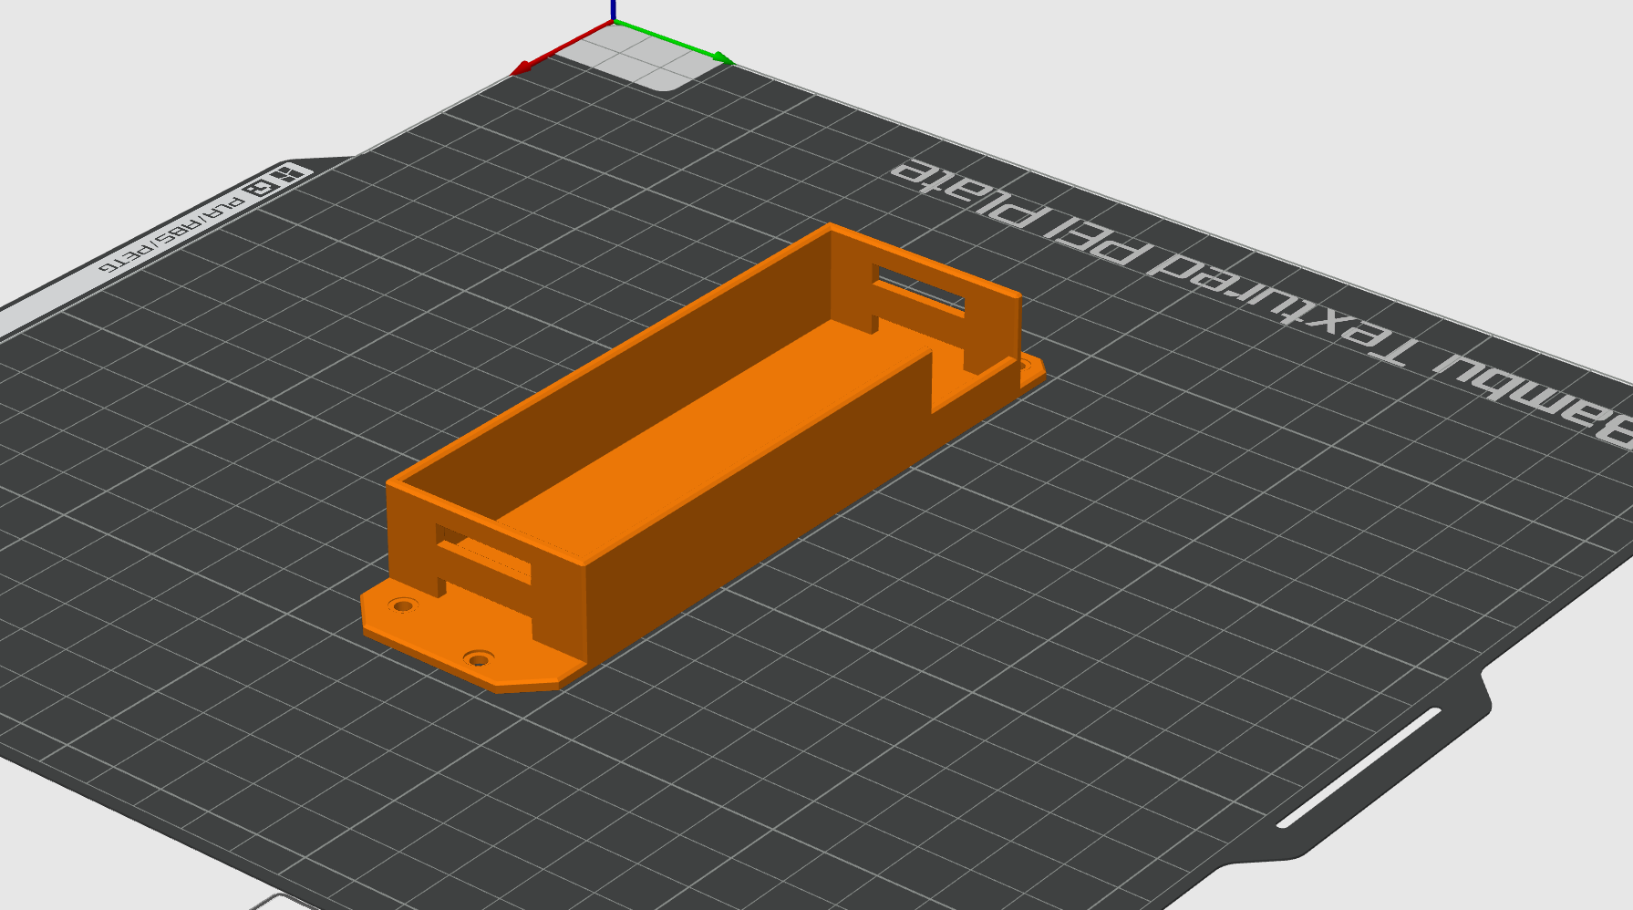Click the white handle slot on plate tab
The image size is (1633, 910).
pyautogui.click(x=1359, y=768)
